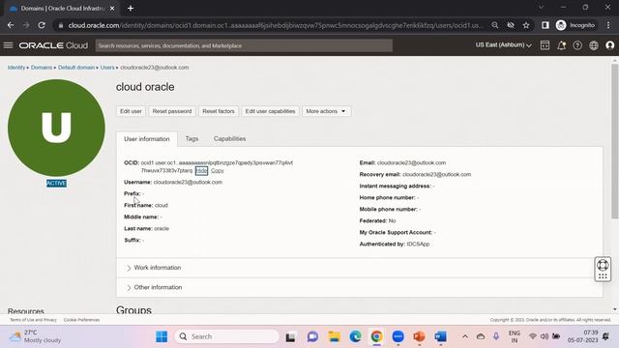This screenshot has height=348, width=619.
Task: Open the profile avatar menu icon
Action: coord(610,45)
